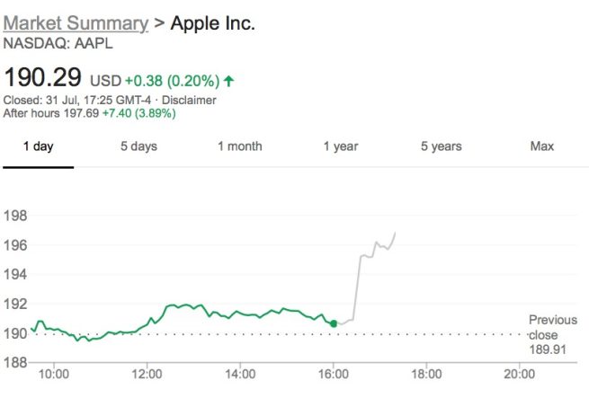Select the Max range tab

(x=542, y=146)
